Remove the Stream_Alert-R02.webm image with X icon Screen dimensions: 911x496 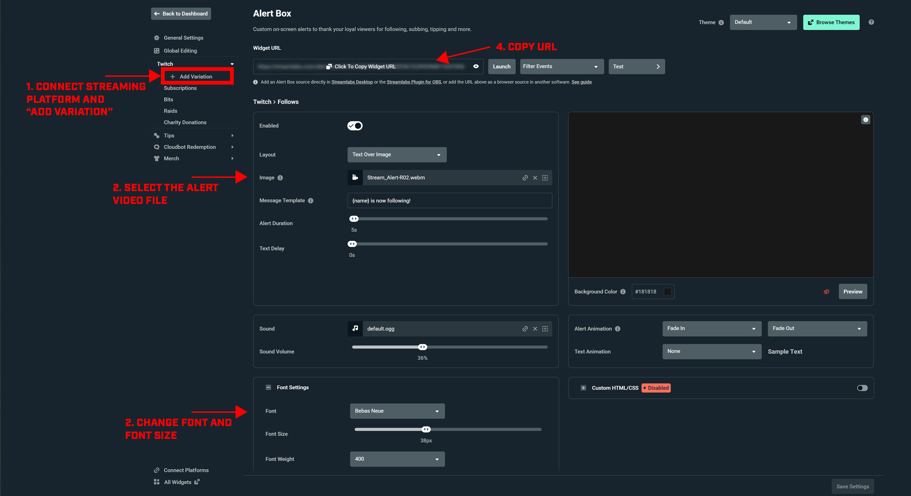535,178
